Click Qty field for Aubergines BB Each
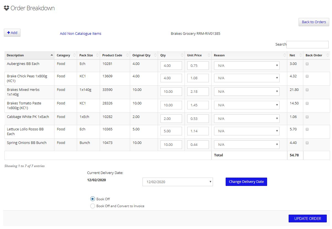The height and width of the screenshot is (229, 332). (x=171, y=66)
